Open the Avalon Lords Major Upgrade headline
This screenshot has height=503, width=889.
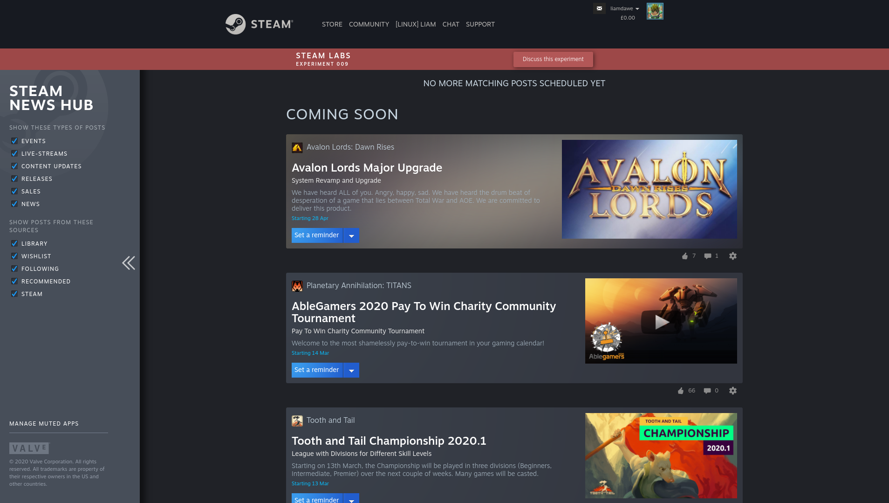[x=367, y=168]
